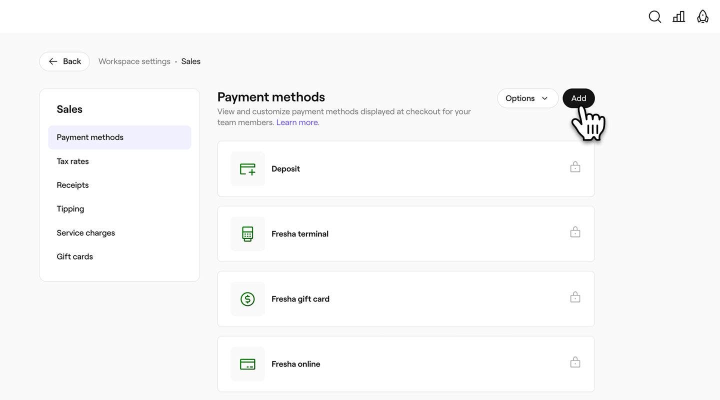The image size is (720, 400).
Task: Click the Fresha online label text
Action: tap(296, 364)
